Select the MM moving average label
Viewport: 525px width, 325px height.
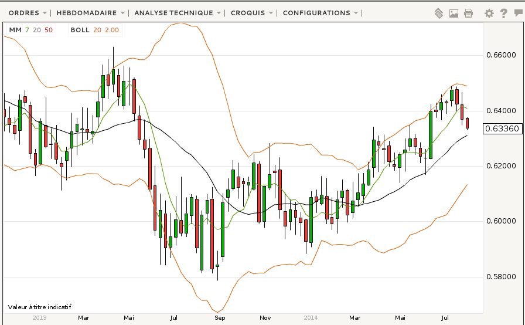[15, 30]
